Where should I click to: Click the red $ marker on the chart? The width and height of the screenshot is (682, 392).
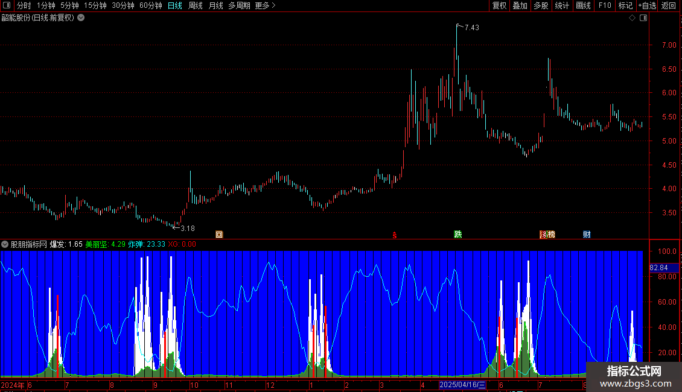tap(395, 235)
